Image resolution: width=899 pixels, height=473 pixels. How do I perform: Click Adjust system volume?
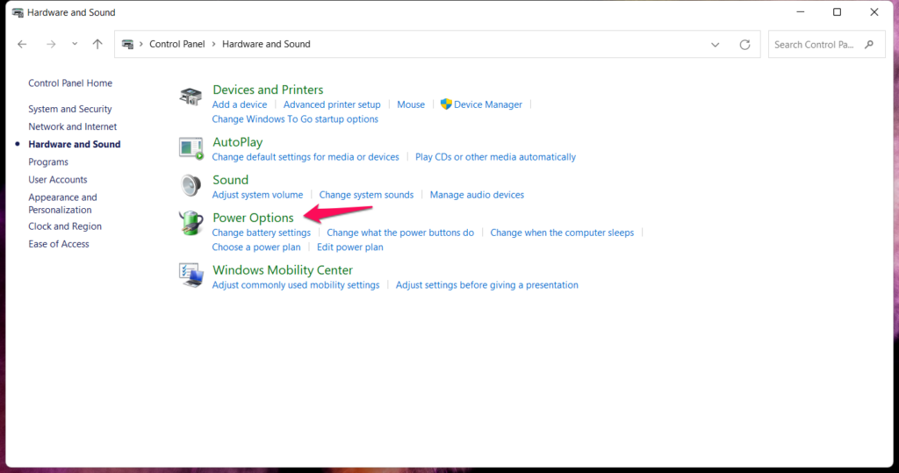257,195
